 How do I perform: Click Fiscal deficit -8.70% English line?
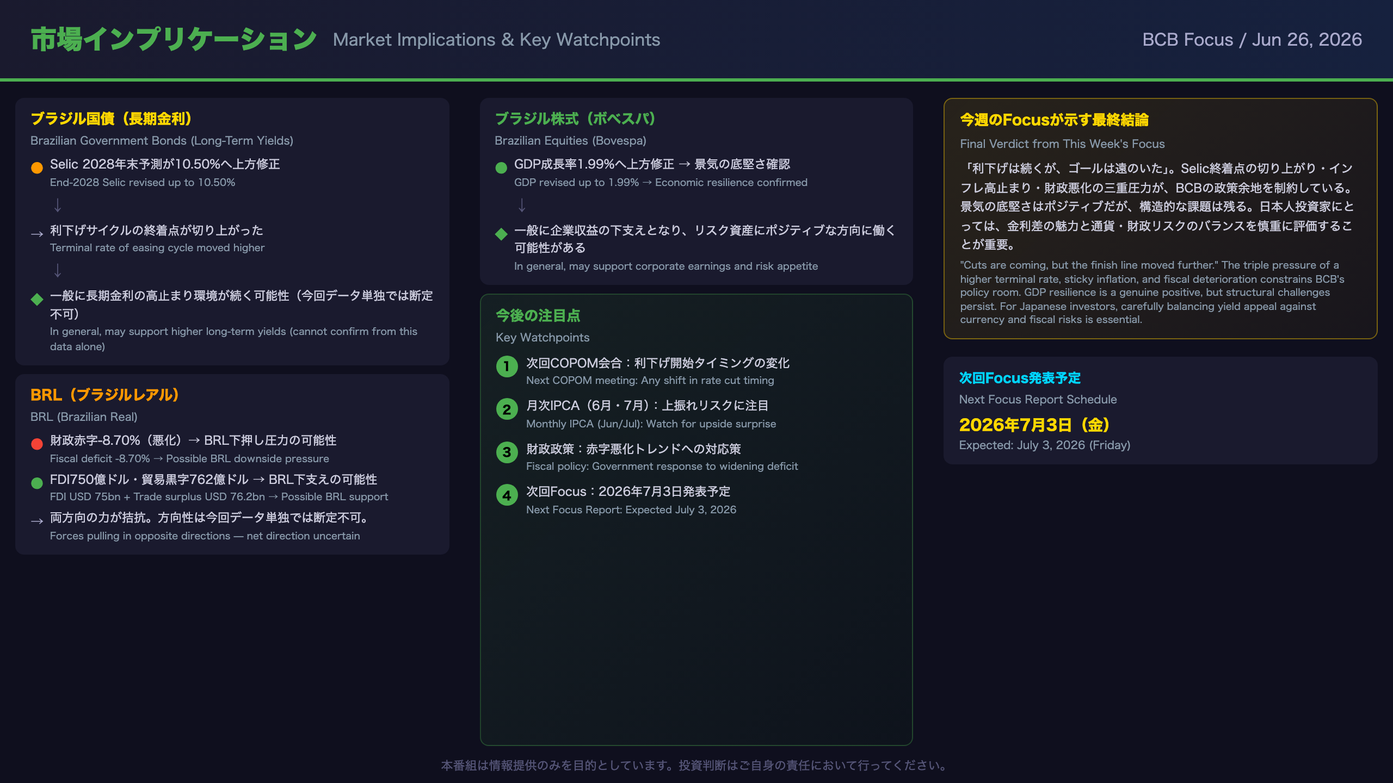pos(189,459)
